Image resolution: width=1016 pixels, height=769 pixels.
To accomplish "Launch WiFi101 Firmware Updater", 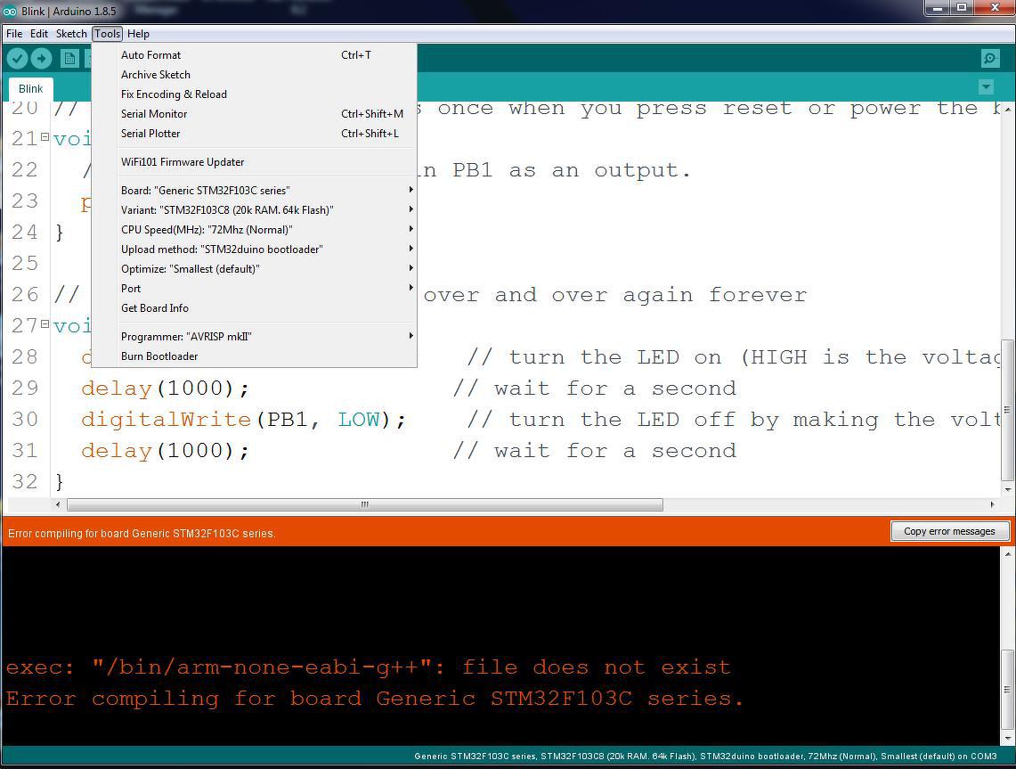I will [x=254, y=162].
